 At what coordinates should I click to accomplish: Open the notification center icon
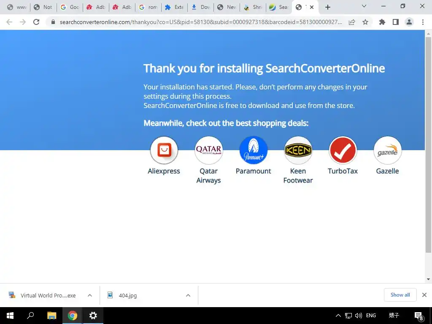[419, 316]
